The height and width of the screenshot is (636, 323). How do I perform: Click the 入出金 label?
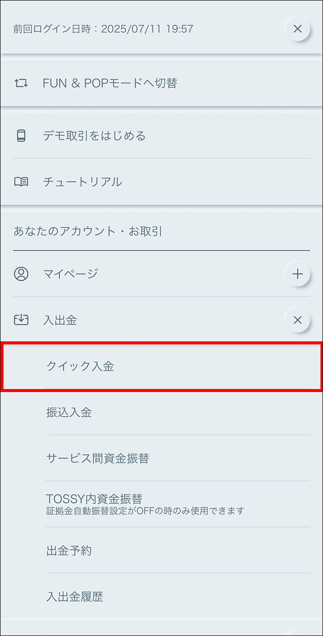click(60, 320)
